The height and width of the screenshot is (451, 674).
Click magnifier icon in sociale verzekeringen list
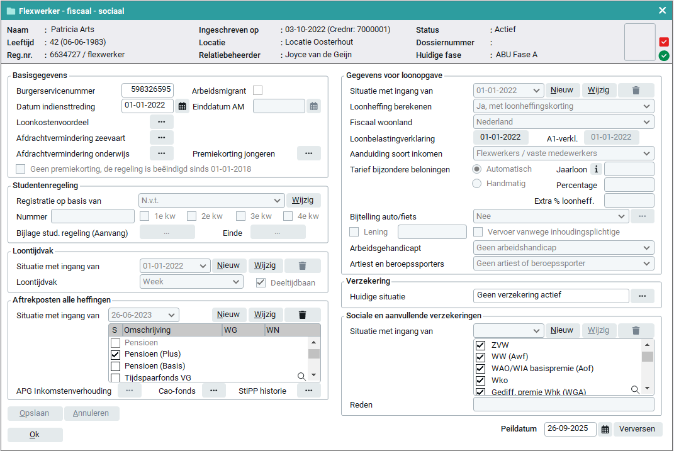pos(635,390)
